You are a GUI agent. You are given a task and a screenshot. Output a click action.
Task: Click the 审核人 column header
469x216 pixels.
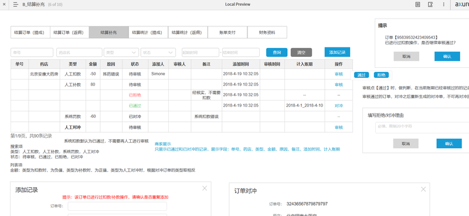pos(180,64)
